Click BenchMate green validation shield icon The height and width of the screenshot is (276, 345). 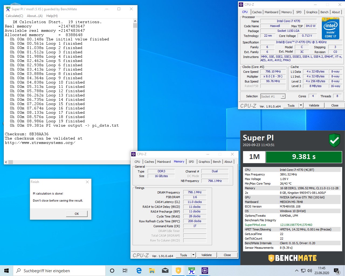(334, 140)
